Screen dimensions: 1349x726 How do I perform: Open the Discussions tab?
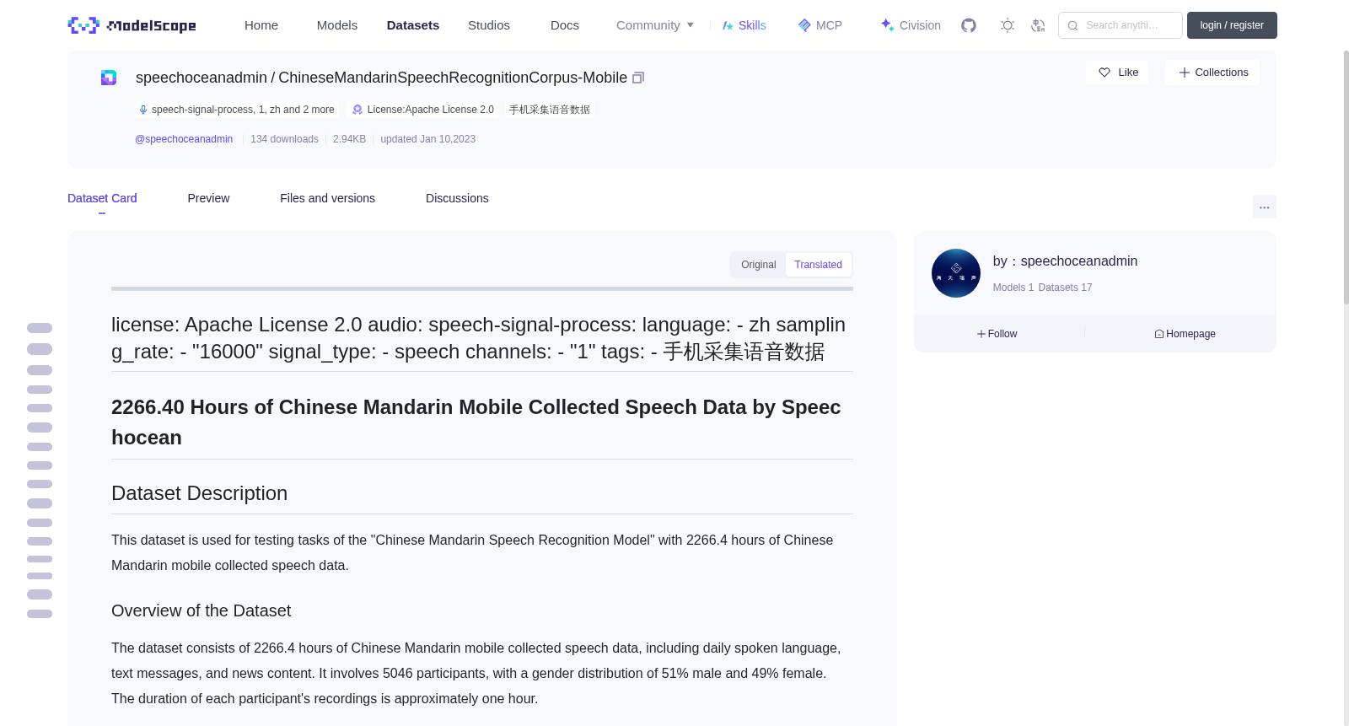click(457, 198)
